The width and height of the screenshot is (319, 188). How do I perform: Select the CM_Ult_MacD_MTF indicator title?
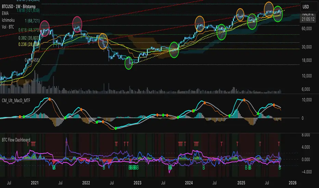pyautogui.click(x=16, y=100)
